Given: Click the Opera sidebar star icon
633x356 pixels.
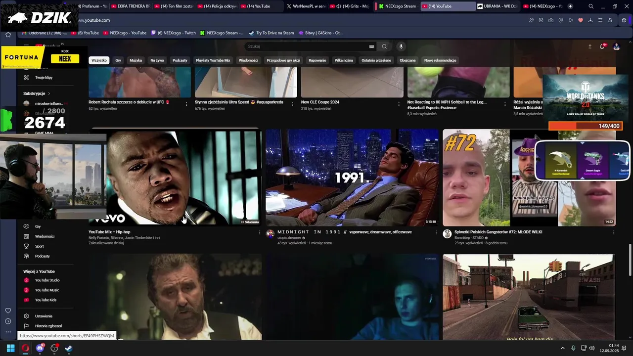Looking at the screenshot, I should point(8,35).
